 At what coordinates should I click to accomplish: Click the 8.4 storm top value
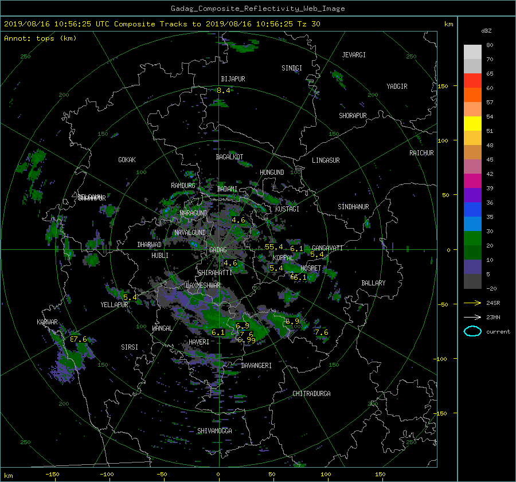pos(224,90)
